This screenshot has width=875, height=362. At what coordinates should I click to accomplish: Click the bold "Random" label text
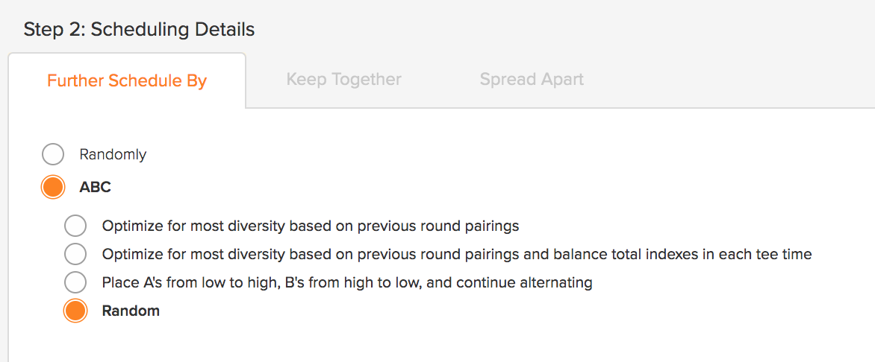pos(131,311)
